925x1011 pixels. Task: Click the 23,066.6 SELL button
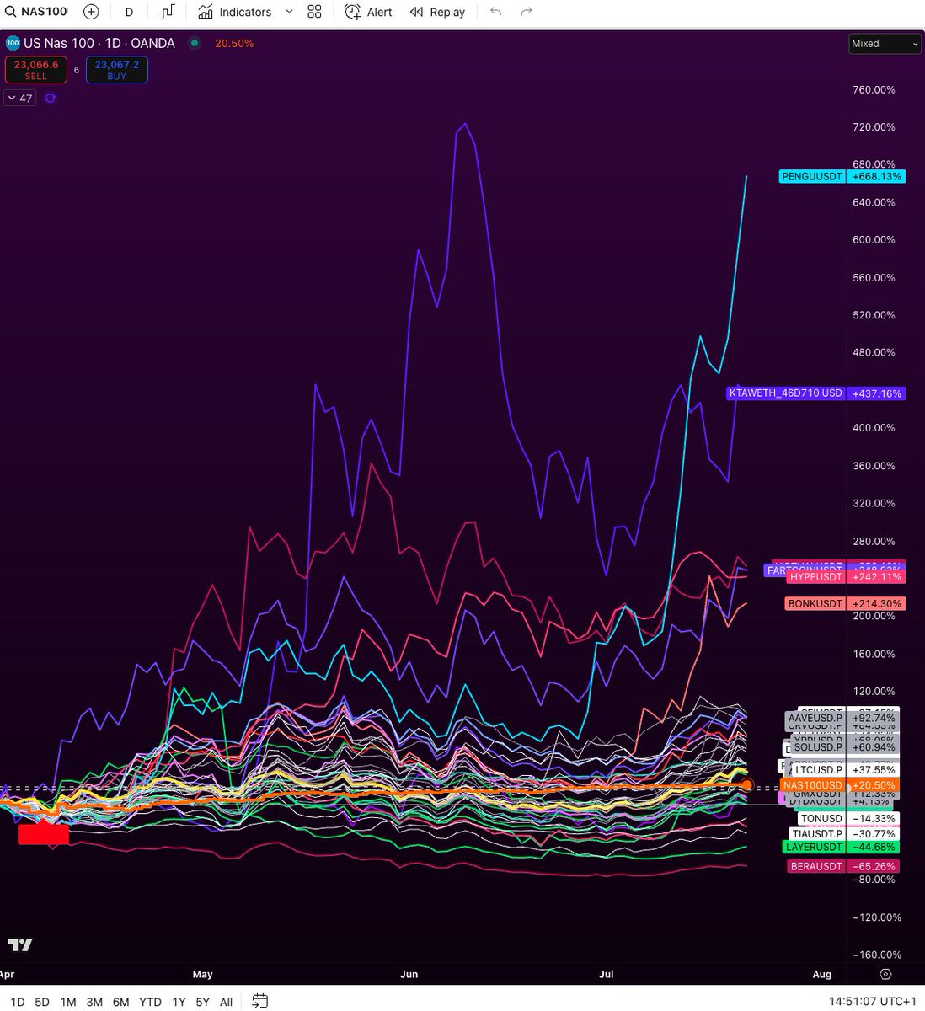(36, 70)
